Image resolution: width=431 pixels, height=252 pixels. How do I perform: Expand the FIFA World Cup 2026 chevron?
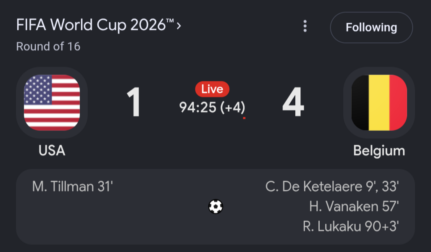pyautogui.click(x=179, y=26)
